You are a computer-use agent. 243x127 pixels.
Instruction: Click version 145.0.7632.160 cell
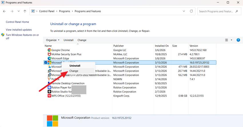point(198,50)
